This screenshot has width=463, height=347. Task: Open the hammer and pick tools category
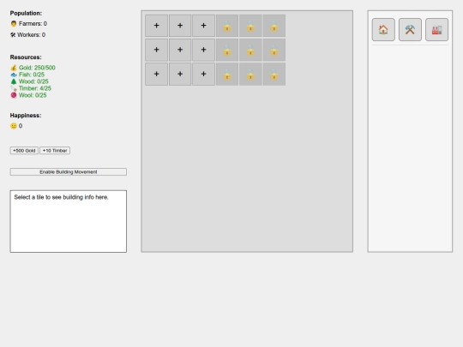click(410, 29)
